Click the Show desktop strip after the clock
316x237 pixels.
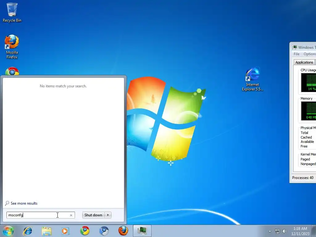click(314, 231)
